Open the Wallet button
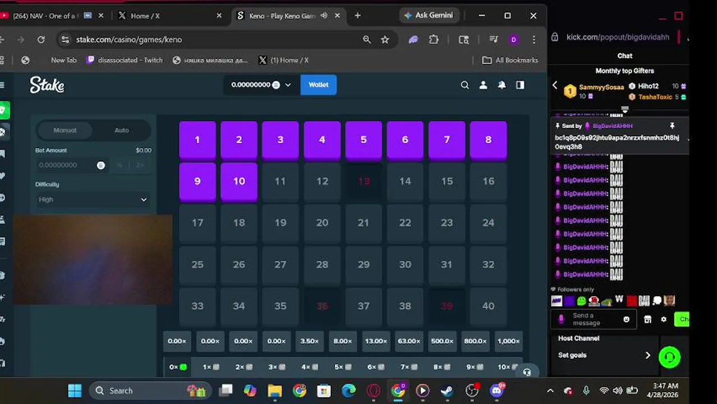The image size is (717, 404). click(319, 85)
